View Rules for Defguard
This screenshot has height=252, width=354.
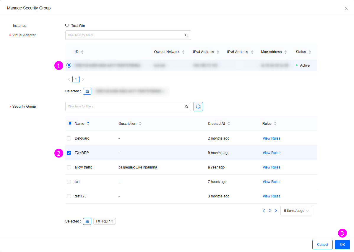[271, 138]
